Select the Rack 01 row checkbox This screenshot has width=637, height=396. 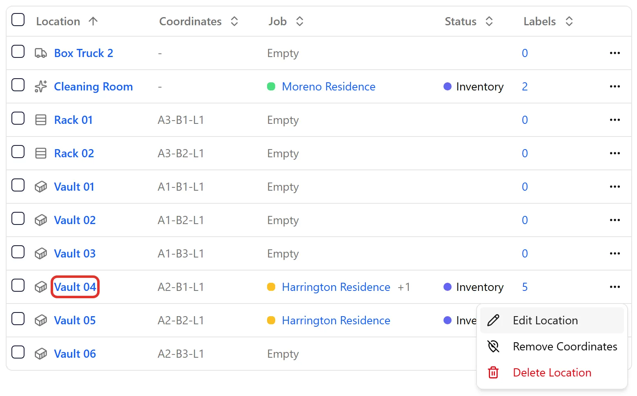click(18, 119)
